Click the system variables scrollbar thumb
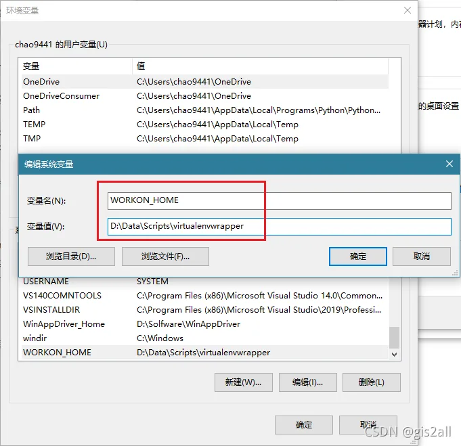 point(394,337)
